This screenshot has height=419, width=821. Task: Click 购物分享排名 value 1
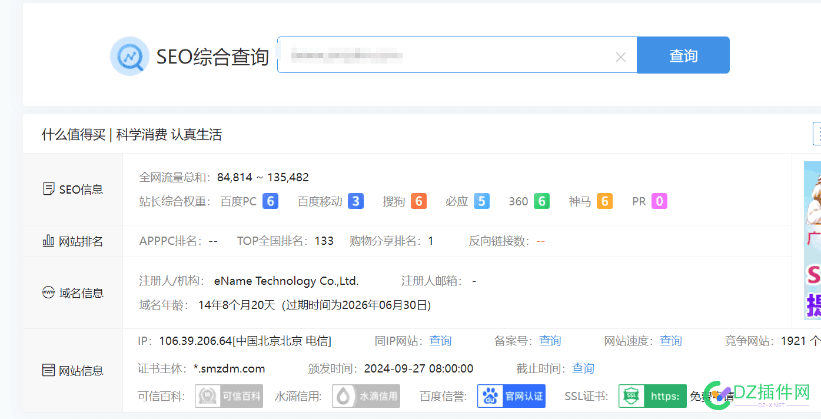pyautogui.click(x=431, y=241)
